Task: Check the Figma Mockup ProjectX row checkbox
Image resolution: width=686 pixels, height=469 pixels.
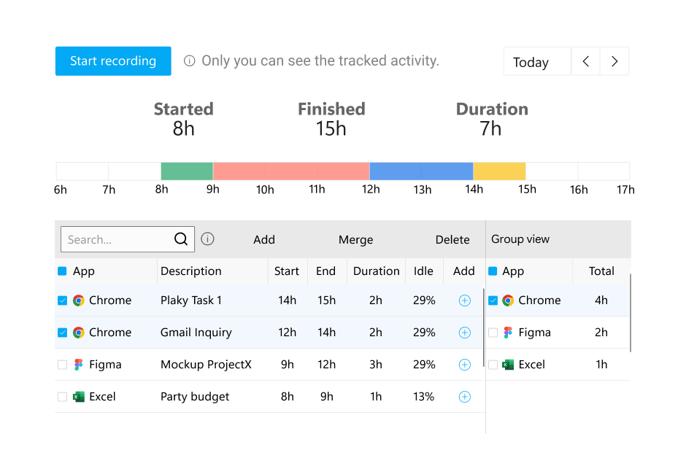Action: pos(62,364)
